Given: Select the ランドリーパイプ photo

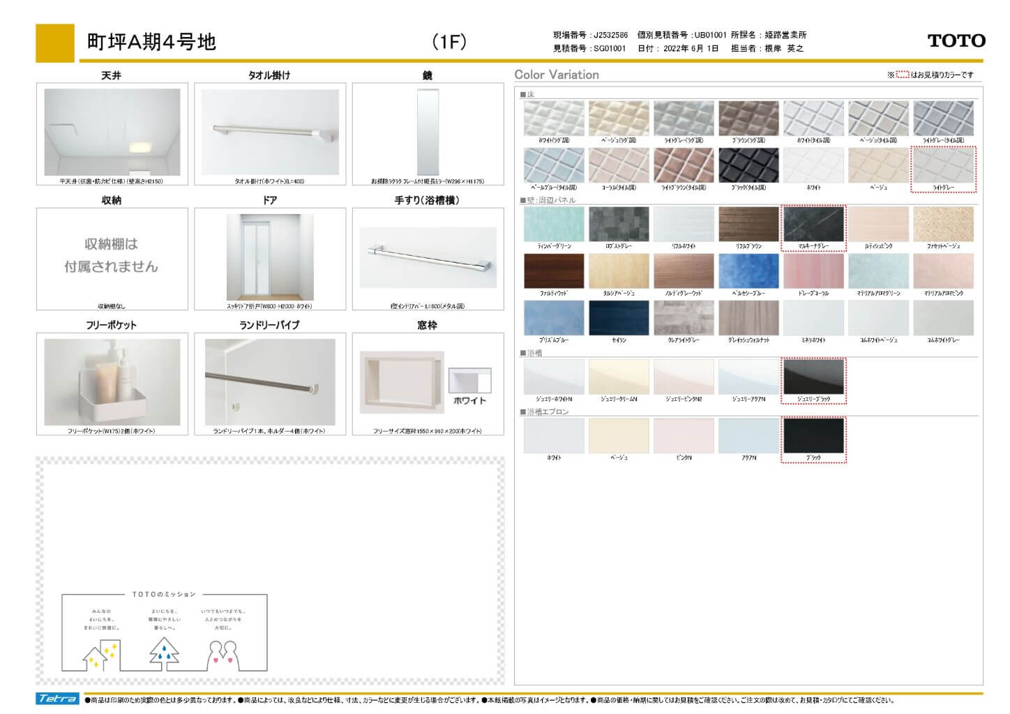Looking at the screenshot, I should [x=270, y=381].
